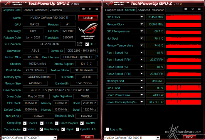205x140 pixels.
Task: Switch to Graphics Card tab in right window
Action: click(114, 10)
